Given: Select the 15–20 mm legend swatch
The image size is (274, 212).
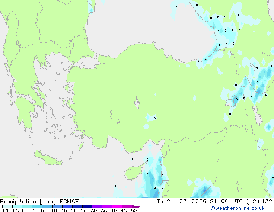Looking at the screenshot, I should tap(67, 206).
